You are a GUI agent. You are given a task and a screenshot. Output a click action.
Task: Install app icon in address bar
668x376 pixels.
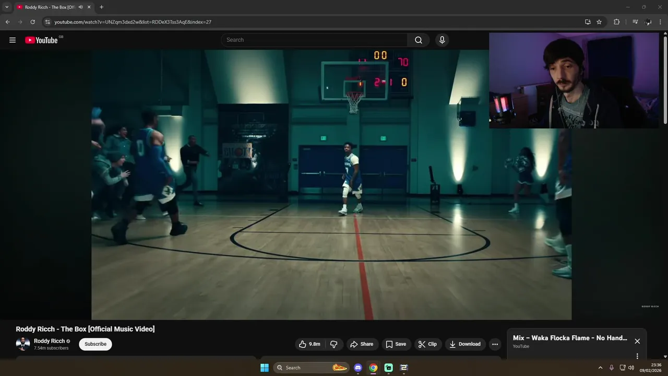point(588,22)
